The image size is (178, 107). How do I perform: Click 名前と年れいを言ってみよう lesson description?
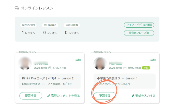point(113,84)
